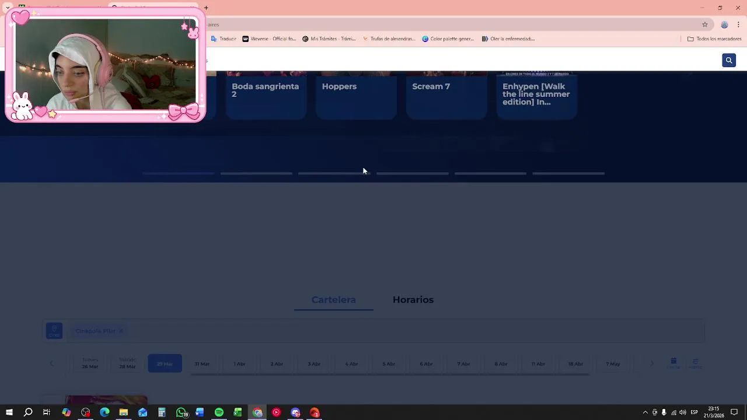
Task: Select the 6 Abr date
Action: coord(426,363)
